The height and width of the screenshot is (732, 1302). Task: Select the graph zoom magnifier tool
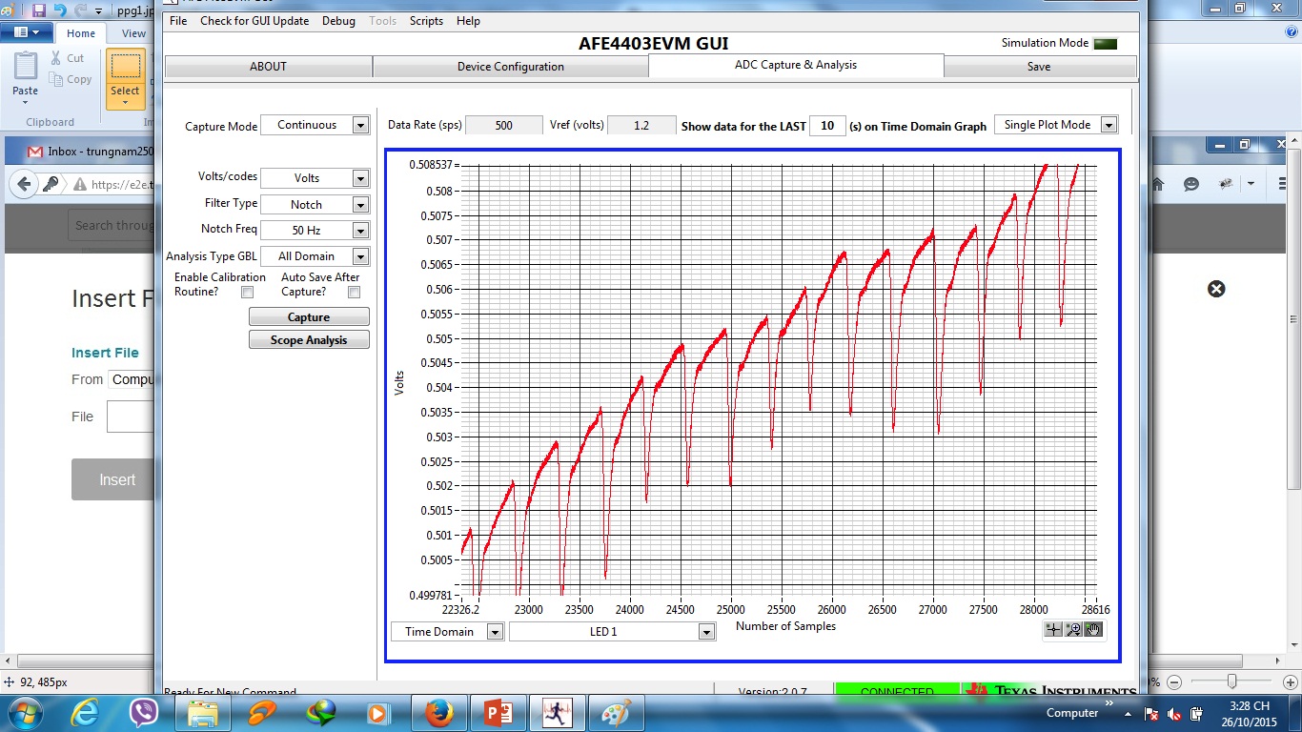(1073, 629)
